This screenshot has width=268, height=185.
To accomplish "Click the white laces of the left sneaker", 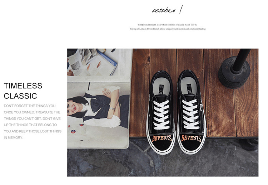I will coord(161,115).
